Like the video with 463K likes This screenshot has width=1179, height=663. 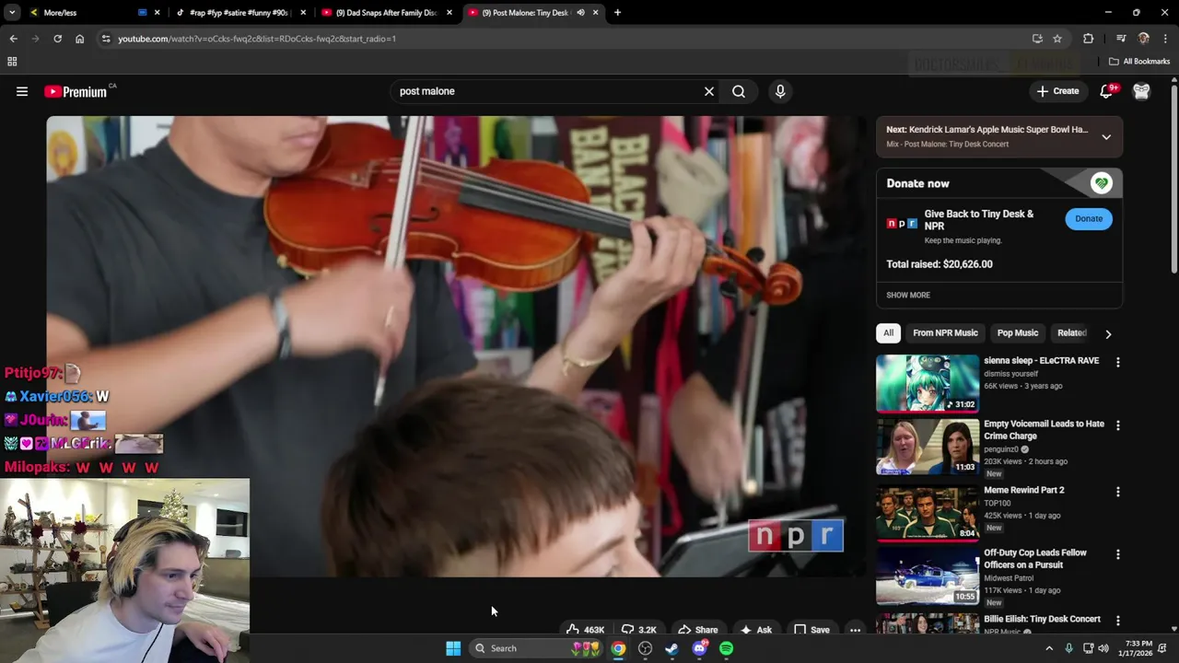coord(585,630)
